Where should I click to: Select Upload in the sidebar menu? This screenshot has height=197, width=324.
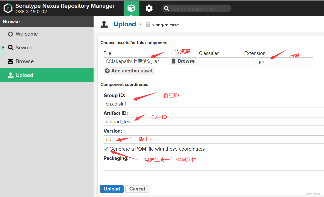click(47, 75)
